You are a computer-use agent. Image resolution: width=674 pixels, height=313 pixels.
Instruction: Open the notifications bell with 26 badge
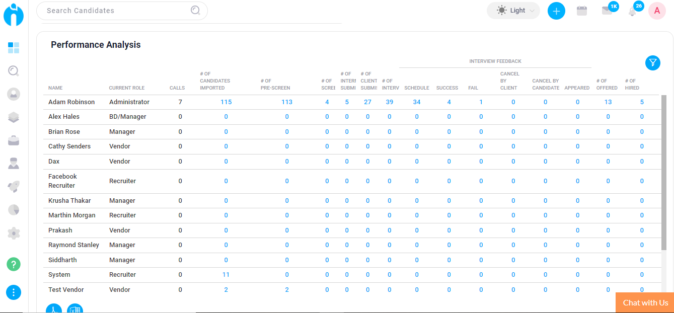(x=633, y=11)
